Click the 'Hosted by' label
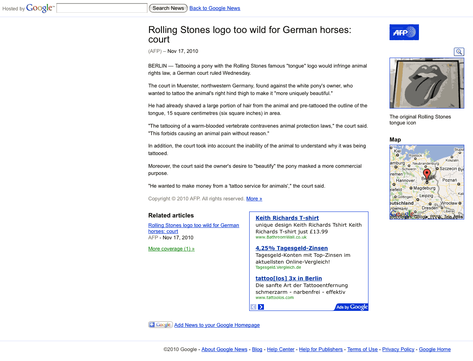 point(14,9)
